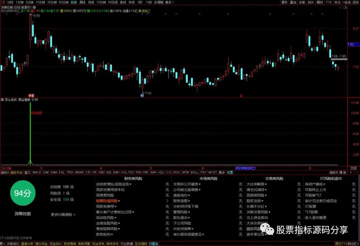The height and width of the screenshot is (246, 360).
Task: Switch to 分时 intraday chart
Action: [10, 2]
